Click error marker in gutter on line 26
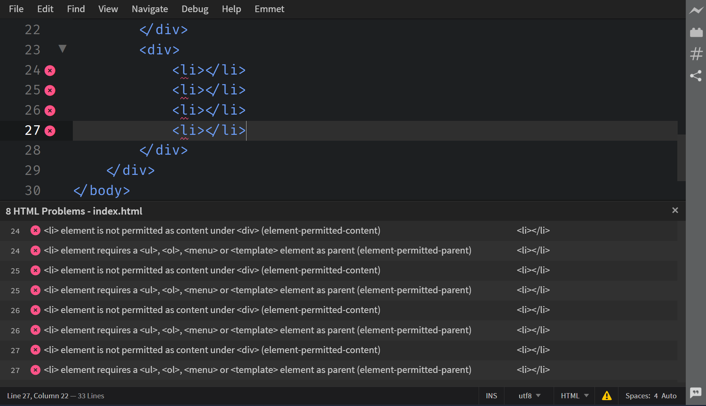Screen dimensions: 706x406 click(x=50, y=111)
